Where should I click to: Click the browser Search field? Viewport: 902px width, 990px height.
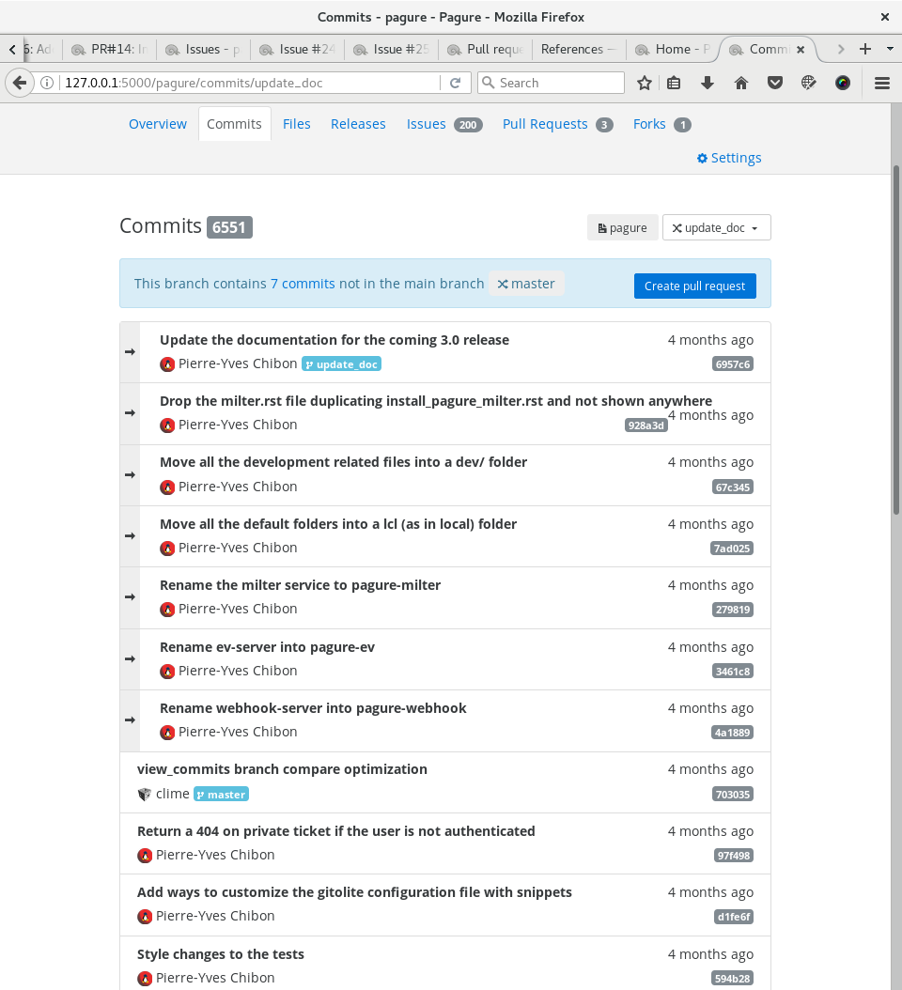pyautogui.click(x=551, y=83)
